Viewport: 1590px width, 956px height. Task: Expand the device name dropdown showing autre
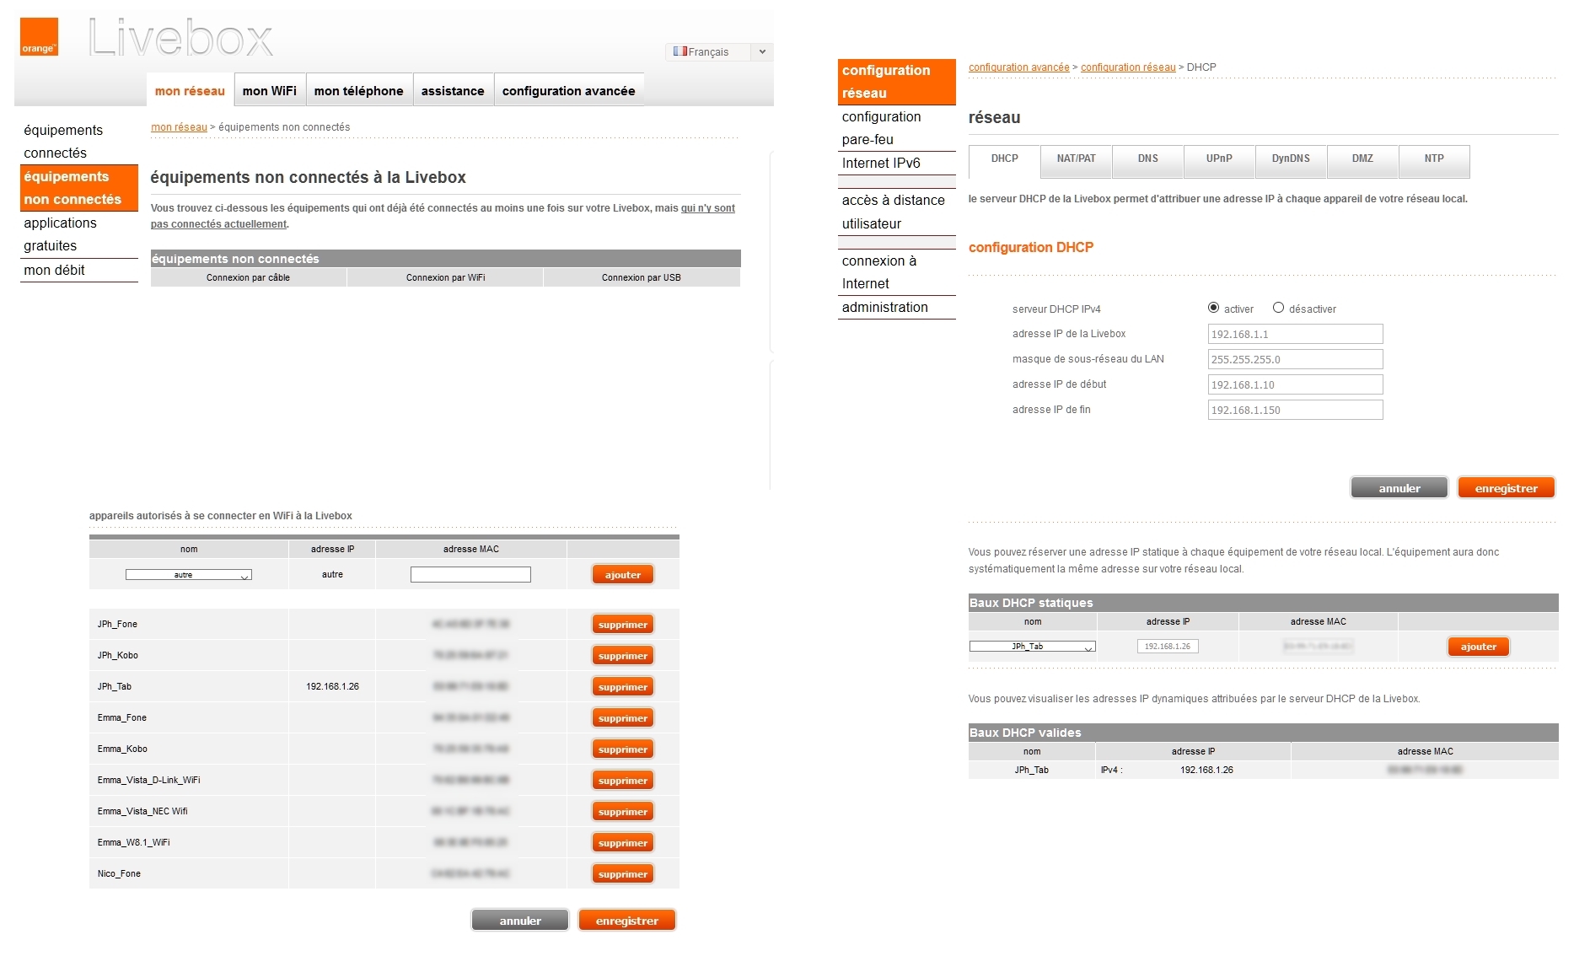pos(188,575)
